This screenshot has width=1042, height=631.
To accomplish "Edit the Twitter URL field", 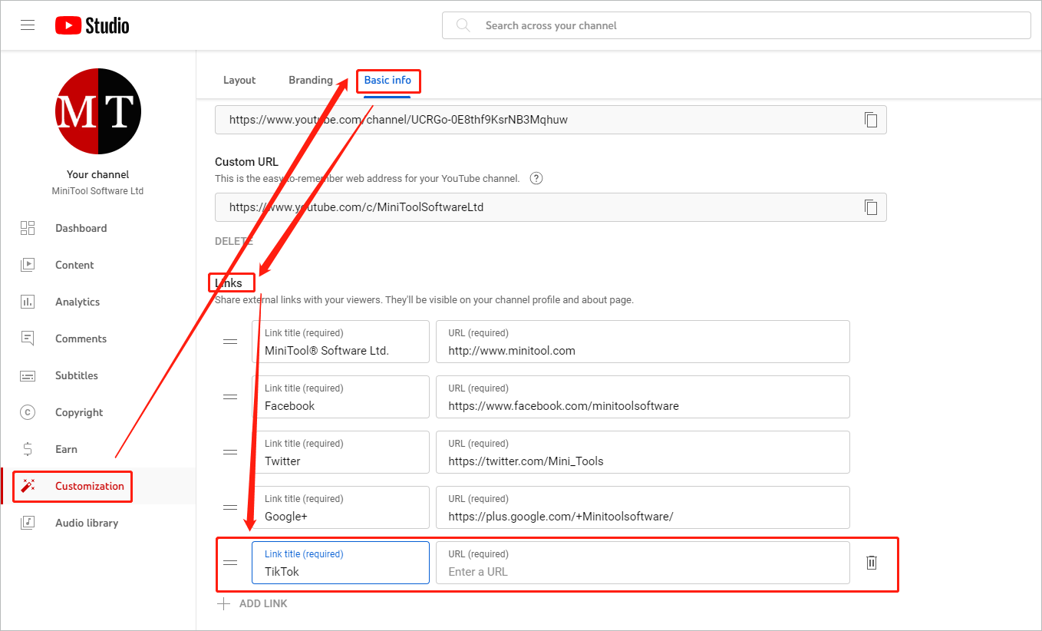I will coord(643,452).
